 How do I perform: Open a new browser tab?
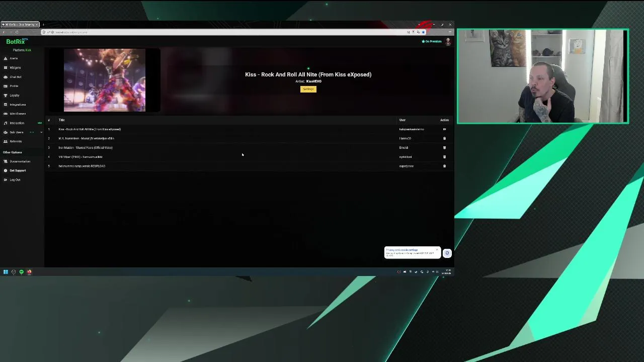click(43, 25)
